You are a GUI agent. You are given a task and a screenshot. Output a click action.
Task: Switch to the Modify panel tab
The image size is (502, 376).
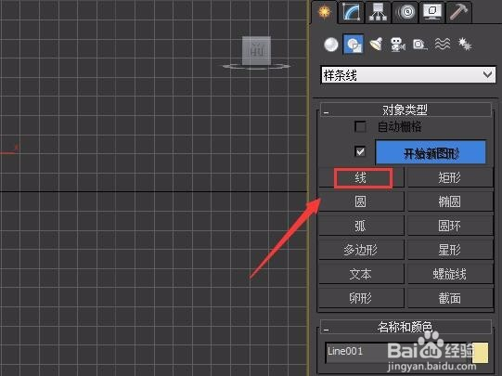(351, 12)
